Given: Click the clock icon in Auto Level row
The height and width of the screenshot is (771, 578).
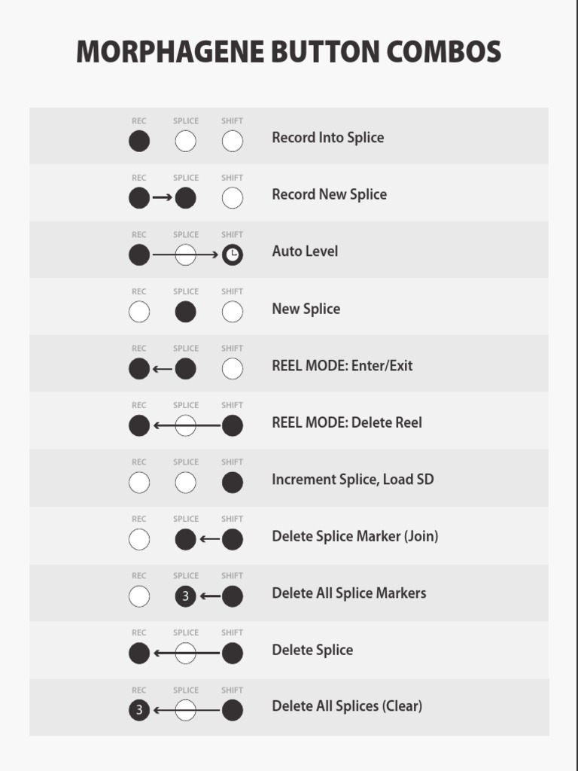Looking at the screenshot, I should click(233, 255).
